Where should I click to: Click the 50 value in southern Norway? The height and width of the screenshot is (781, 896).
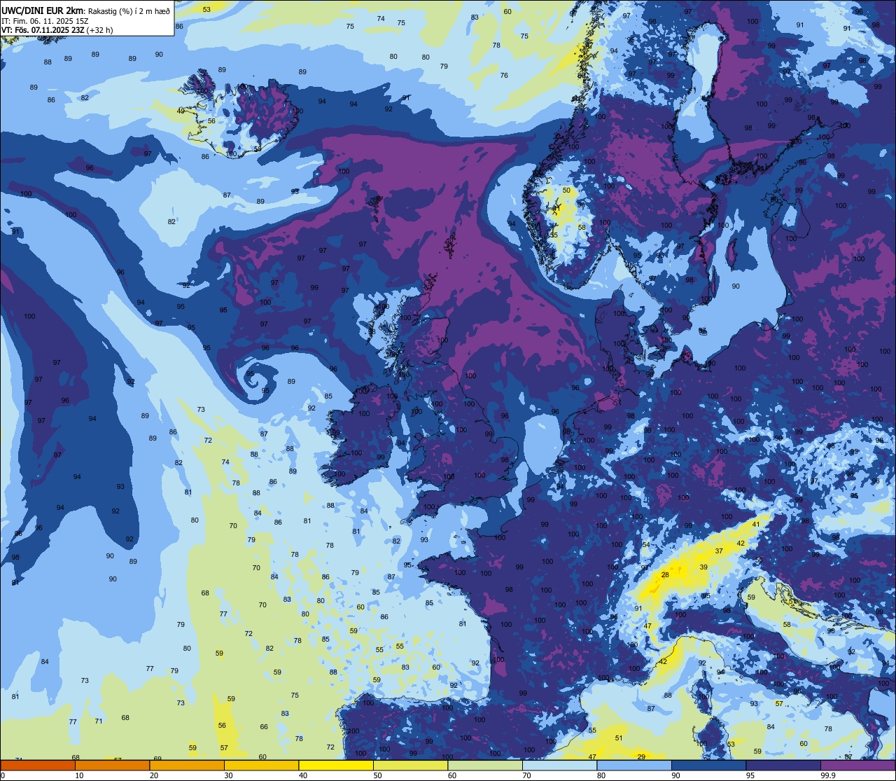(x=566, y=190)
